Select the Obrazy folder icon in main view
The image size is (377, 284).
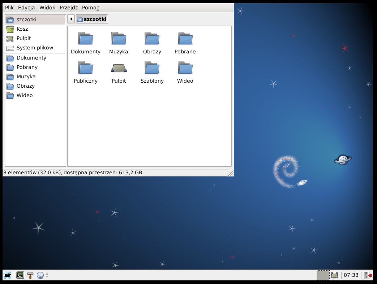tap(152, 39)
